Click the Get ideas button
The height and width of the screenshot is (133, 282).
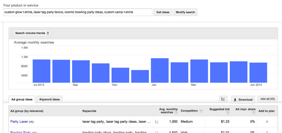click(163, 12)
